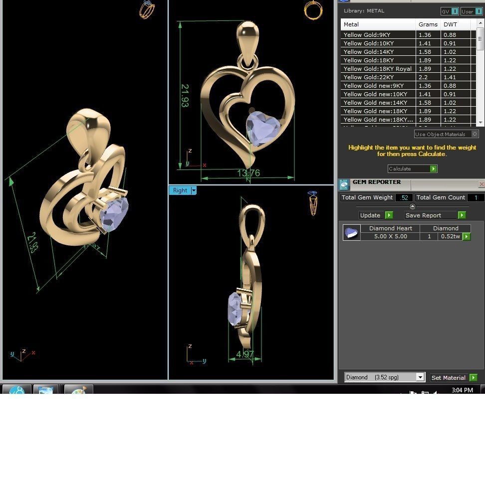Click the Set Material button
This screenshot has width=485, height=490.
(x=454, y=378)
